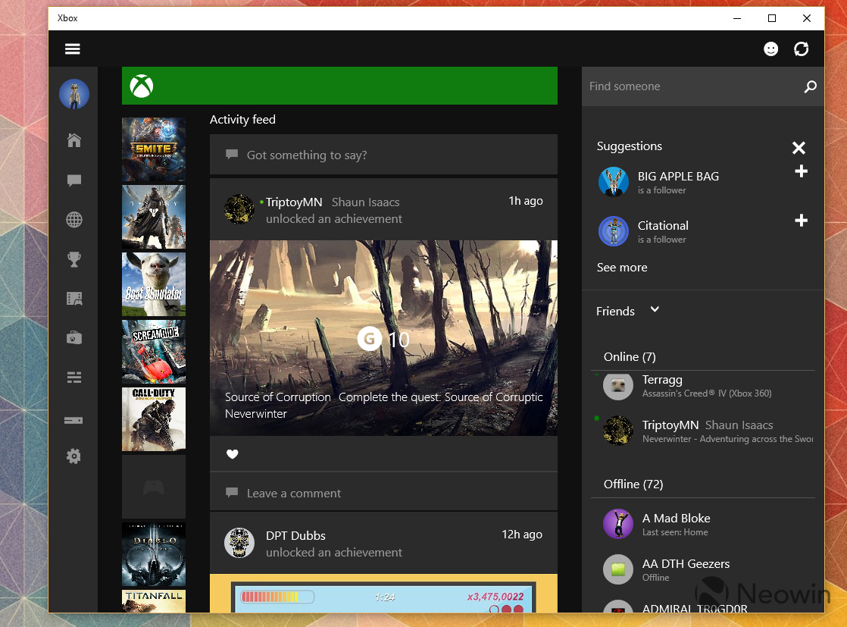Click the Find someone search field

[x=703, y=86]
